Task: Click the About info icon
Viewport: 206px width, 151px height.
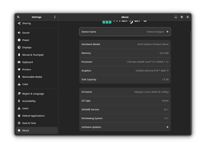Action: (x=19, y=130)
